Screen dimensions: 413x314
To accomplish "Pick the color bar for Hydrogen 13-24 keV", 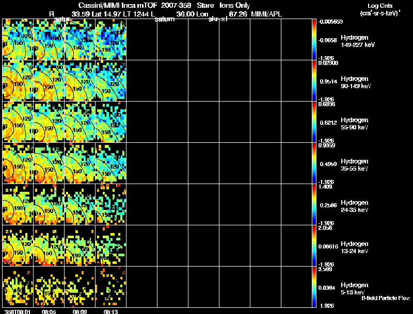I will (314, 246).
